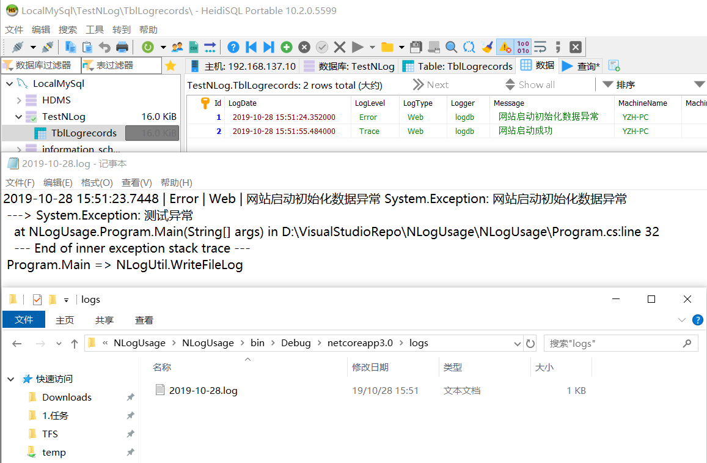The width and height of the screenshot is (707, 463).
Task: Click the Show all button
Action: [x=529, y=85]
